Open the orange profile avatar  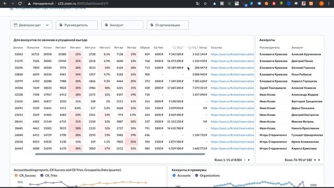[321, 4]
